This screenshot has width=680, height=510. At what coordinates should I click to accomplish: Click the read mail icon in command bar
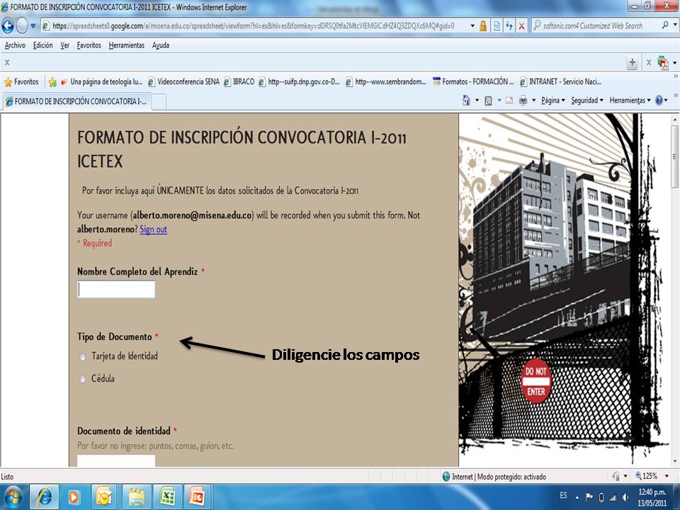coord(509,101)
